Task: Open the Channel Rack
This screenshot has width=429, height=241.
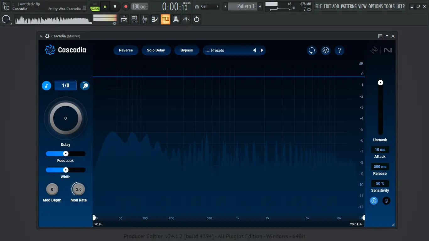Action: click(x=134, y=19)
